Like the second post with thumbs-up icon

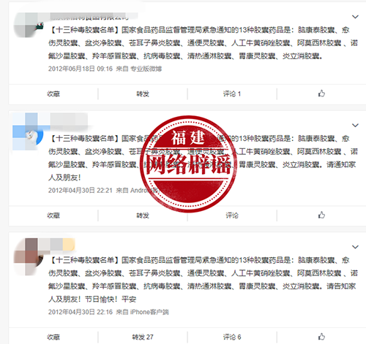(x=321, y=215)
